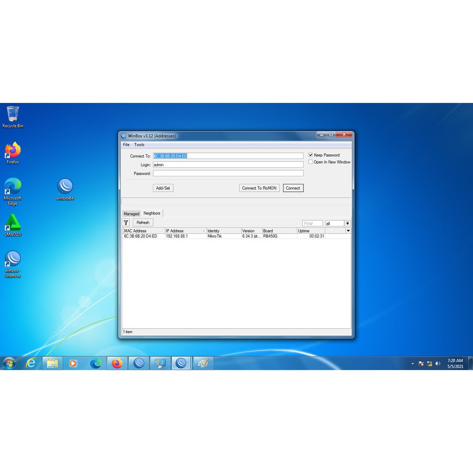Image resolution: width=473 pixels, height=473 pixels.
Task: Open winbox64 desktop icon
Action: 65,187
